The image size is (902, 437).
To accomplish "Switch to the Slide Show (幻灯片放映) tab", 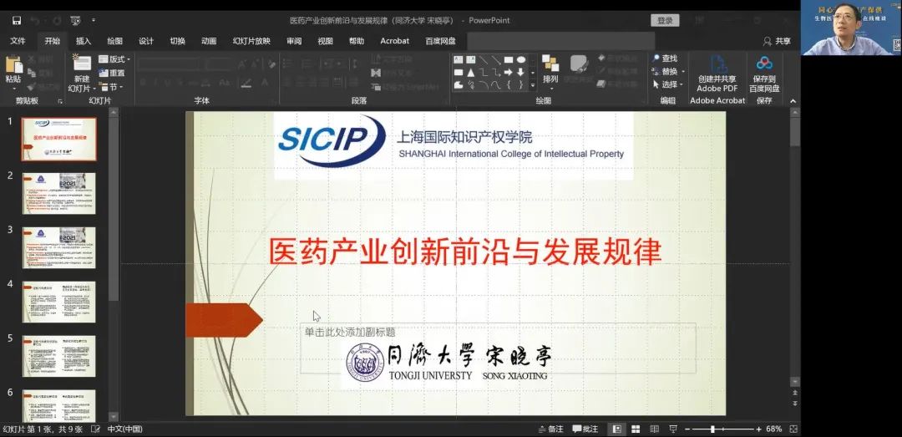I will [x=251, y=41].
